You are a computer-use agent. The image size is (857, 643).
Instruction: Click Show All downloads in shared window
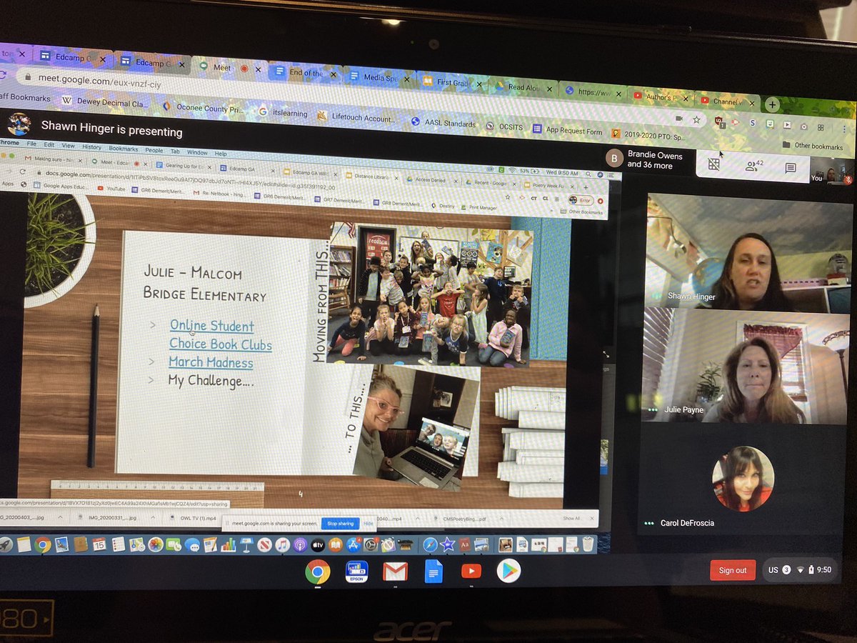tap(571, 519)
